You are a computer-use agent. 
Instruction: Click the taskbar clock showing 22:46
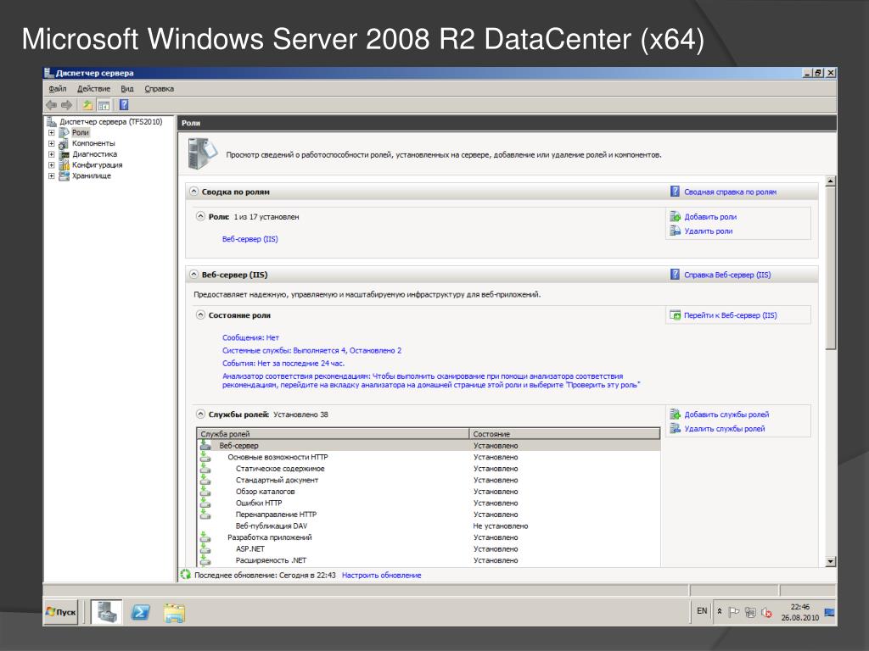point(799,612)
